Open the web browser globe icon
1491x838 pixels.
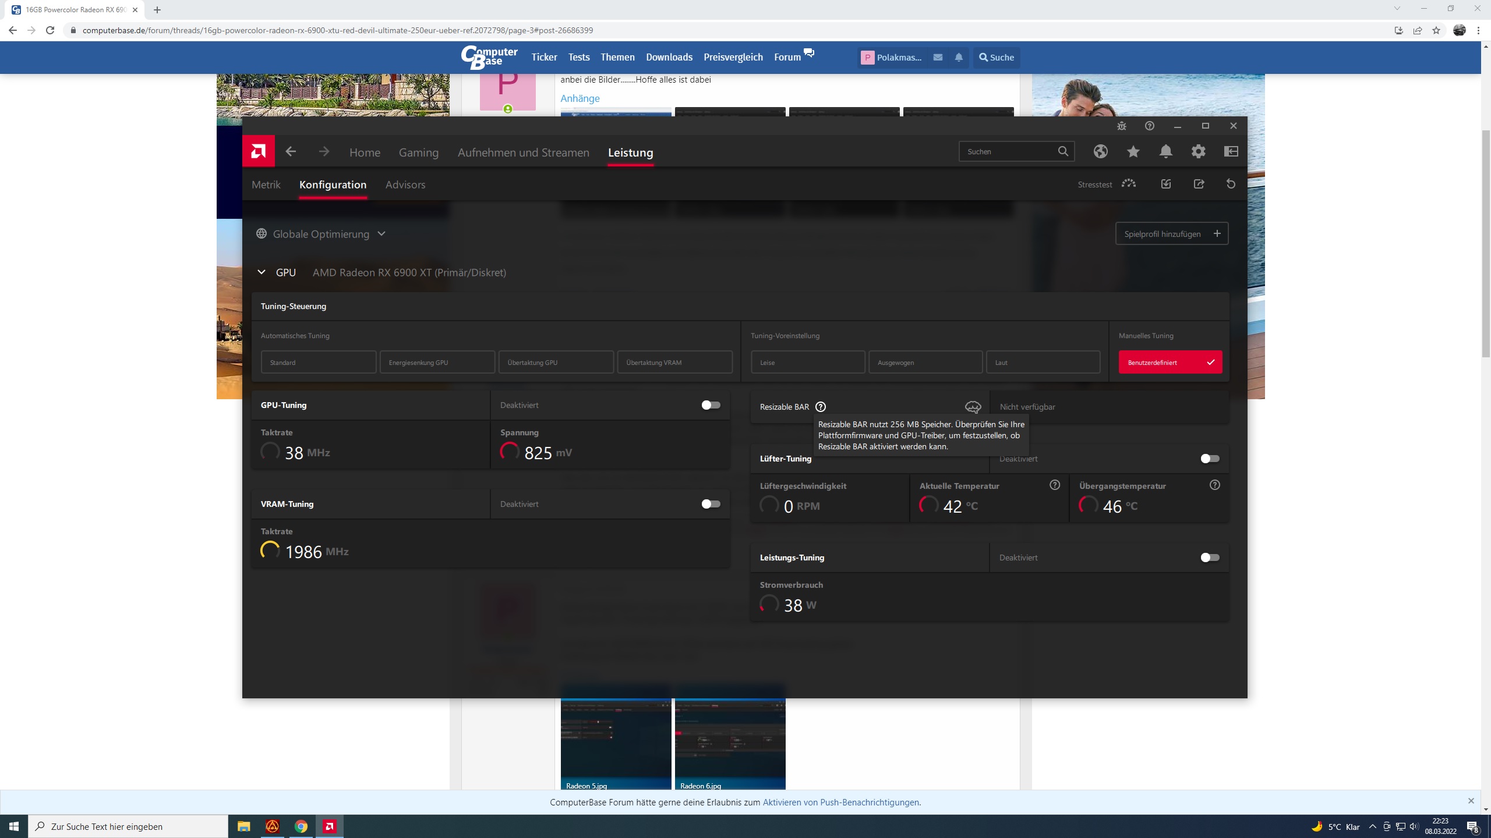(1100, 151)
